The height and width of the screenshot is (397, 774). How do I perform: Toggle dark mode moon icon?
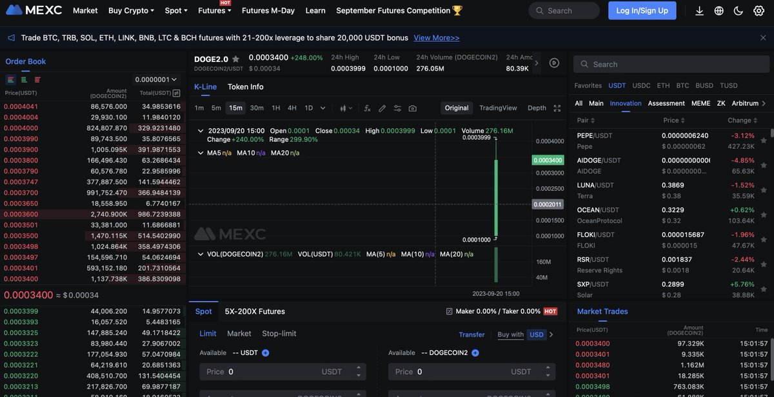click(x=739, y=10)
